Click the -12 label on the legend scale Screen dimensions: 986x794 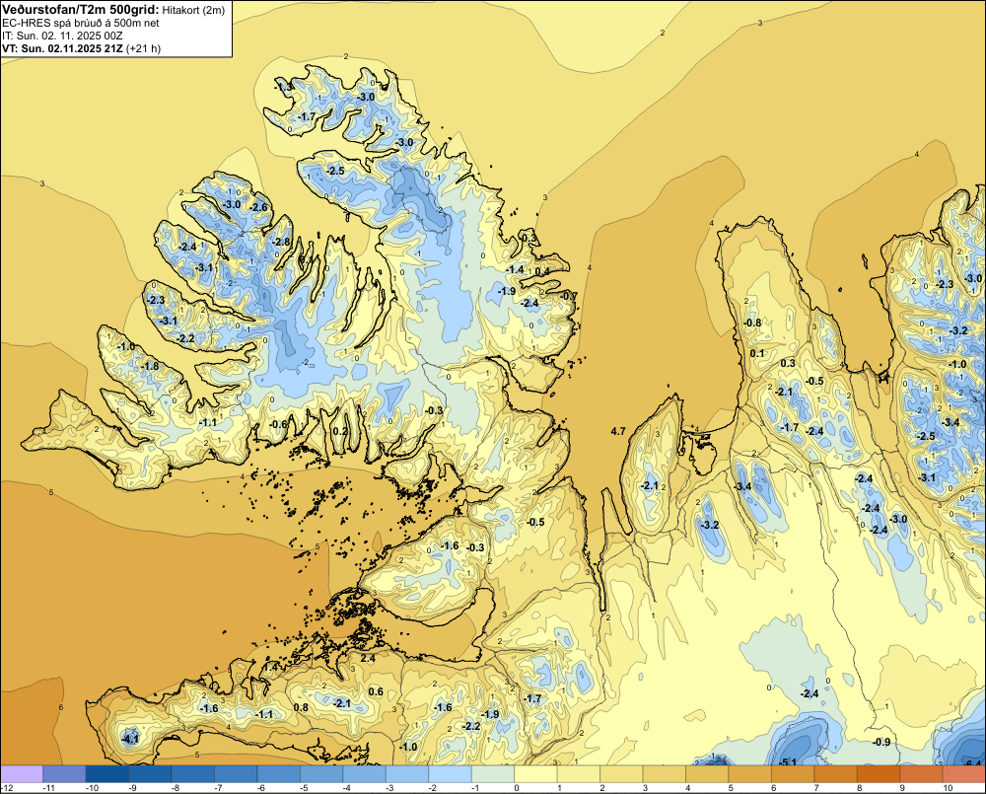(x=7, y=788)
